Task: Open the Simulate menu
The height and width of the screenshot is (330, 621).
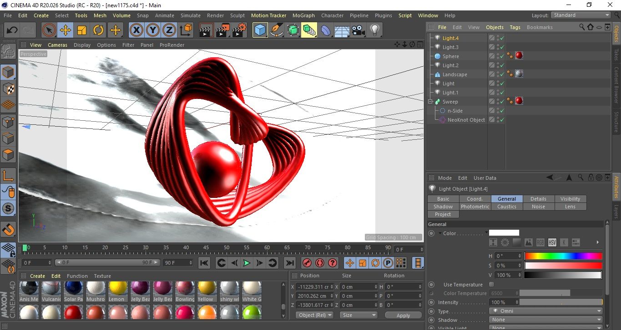Action: [x=190, y=15]
